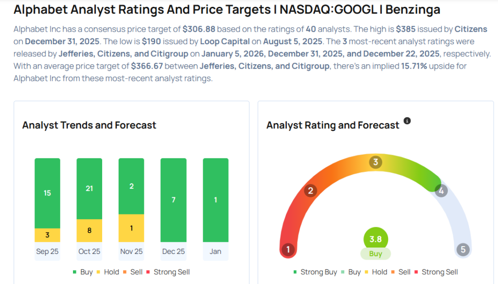The height and width of the screenshot is (284, 498).
Task: Select the Jan bar showing 1
Action: click(215, 200)
